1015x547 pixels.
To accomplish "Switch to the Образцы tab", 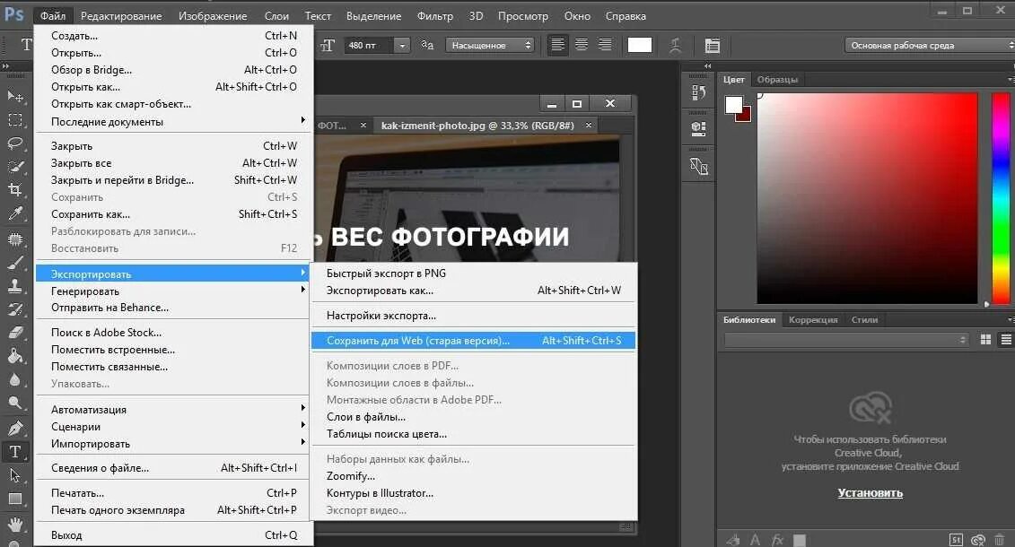I will 777,80.
